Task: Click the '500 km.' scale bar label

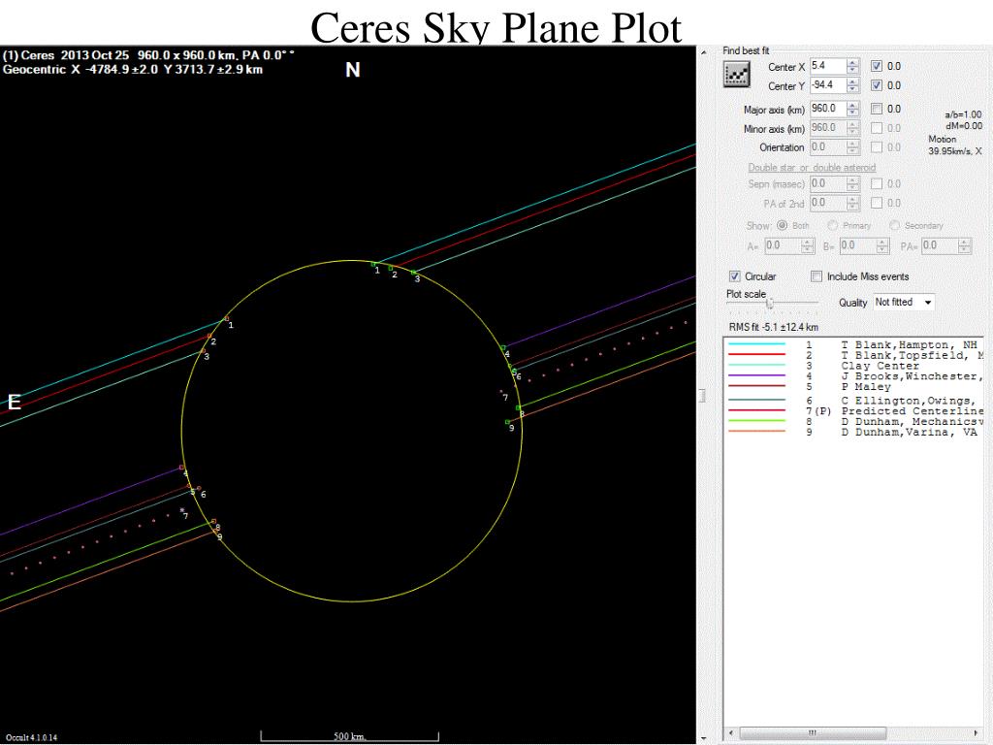Action: pyautogui.click(x=349, y=736)
